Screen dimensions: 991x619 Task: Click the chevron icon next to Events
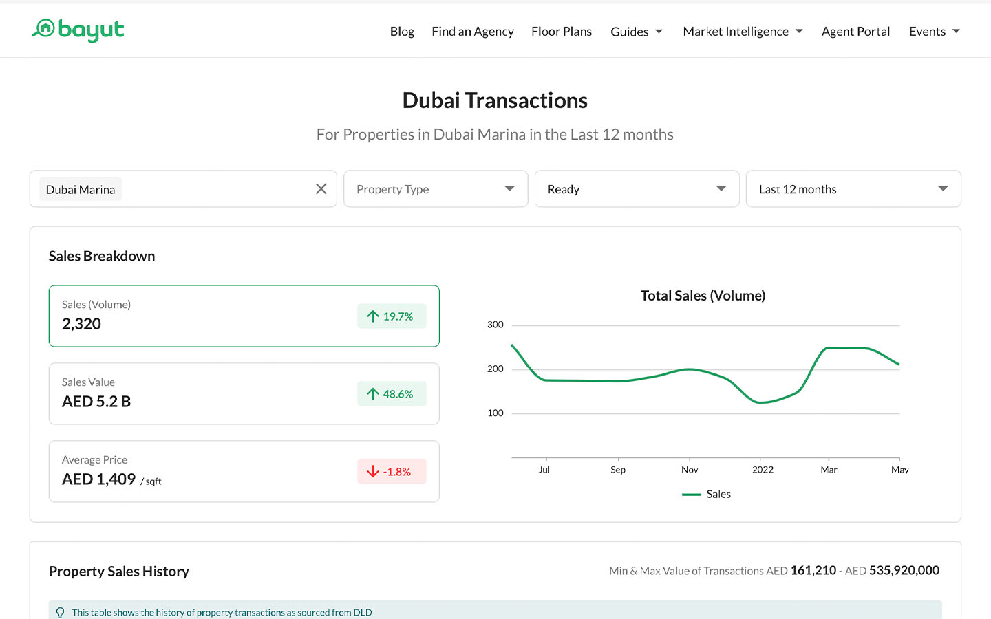click(957, 31)
